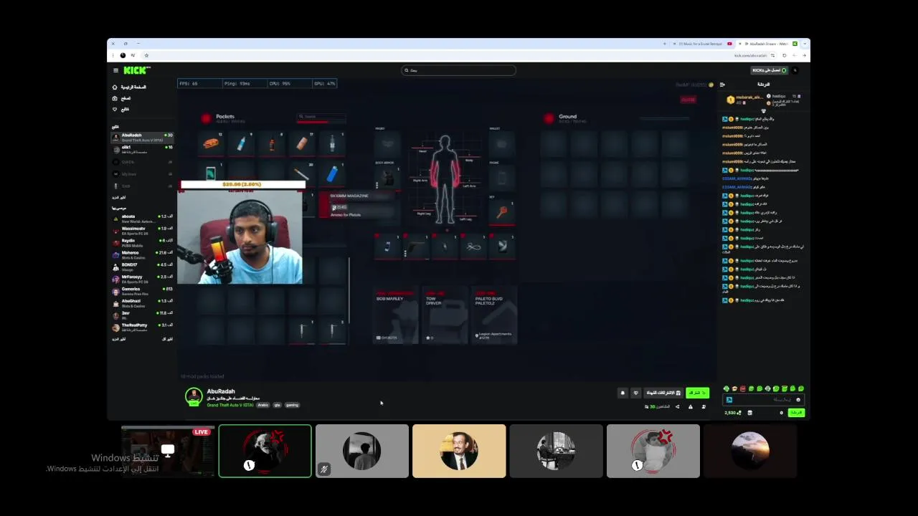
Task: Click the wallet equipment slot
Action: click(502, 143)
